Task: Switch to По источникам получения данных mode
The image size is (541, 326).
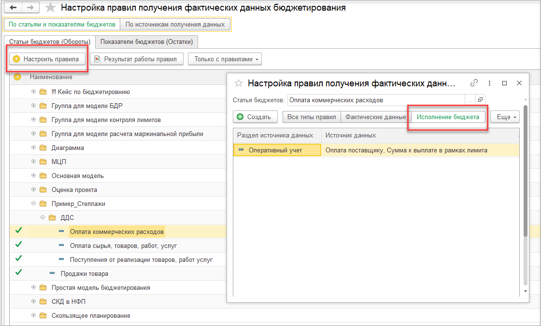Action: [175, 24]
